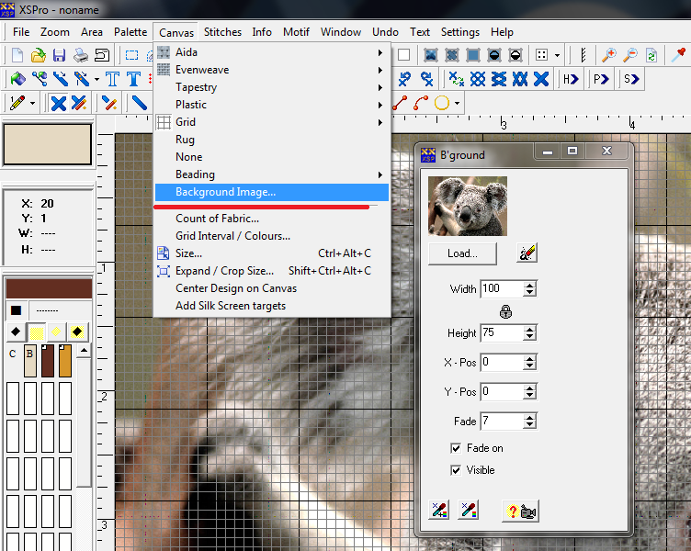Click the H arrow toolbar button
The width and height of the screenshot is (691, 551).
click(x=572, y=79)
